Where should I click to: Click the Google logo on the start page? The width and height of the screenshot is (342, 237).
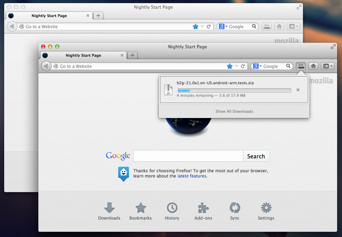pos(118,156)
